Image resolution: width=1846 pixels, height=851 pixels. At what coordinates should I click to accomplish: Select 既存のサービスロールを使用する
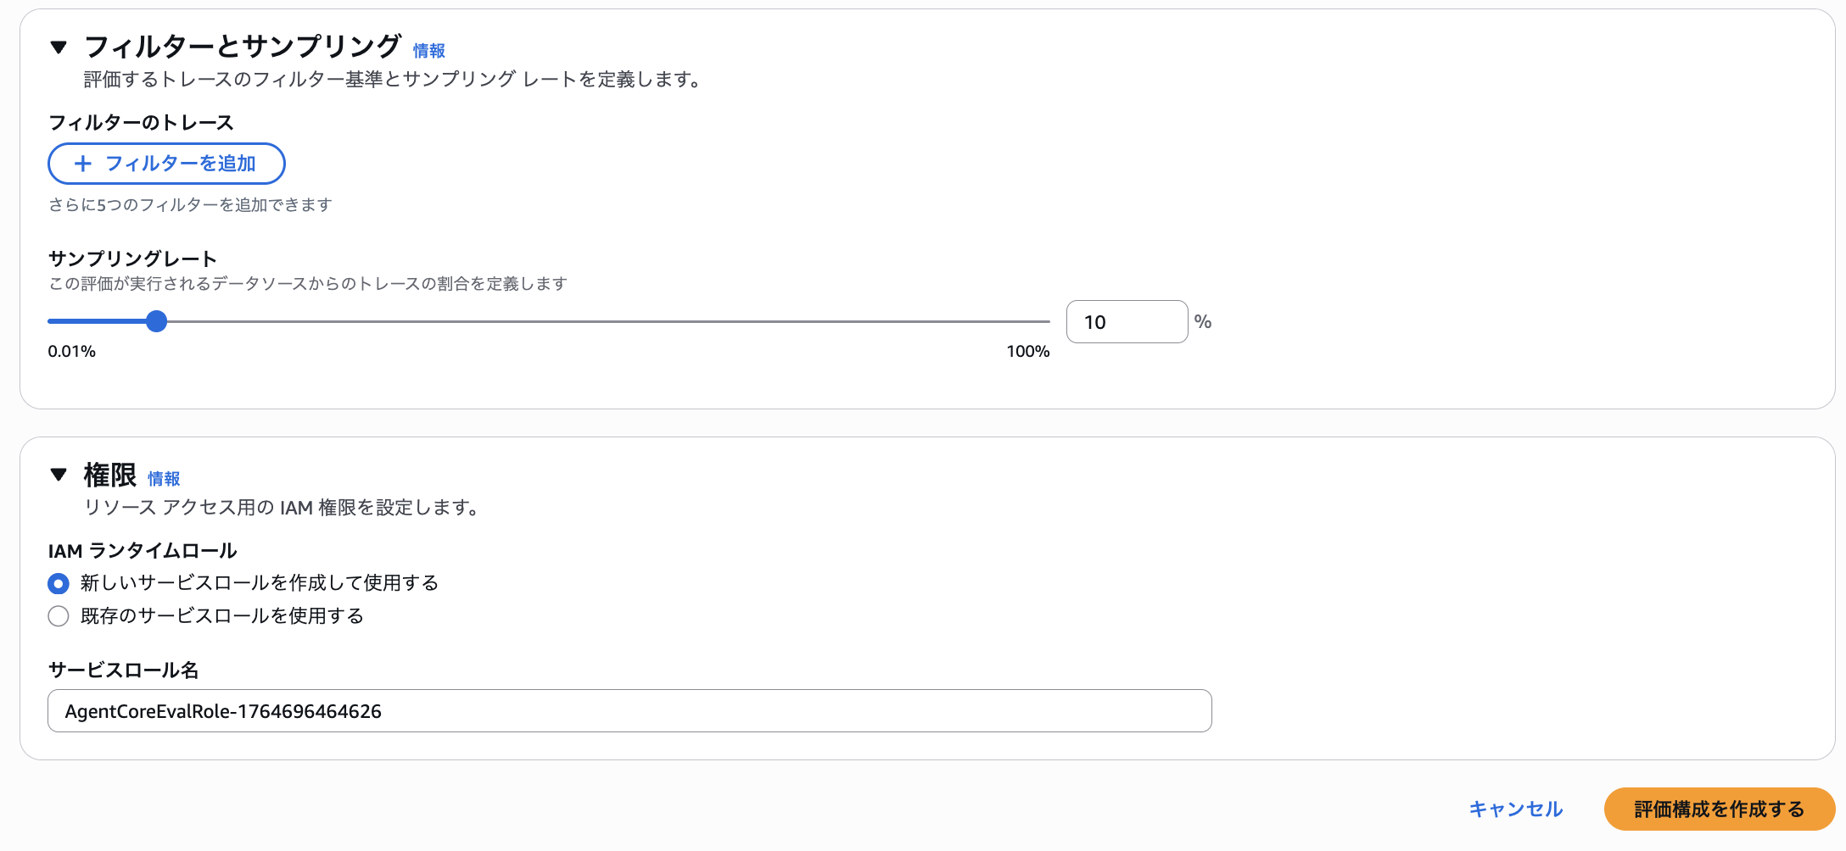pos(58,616)
